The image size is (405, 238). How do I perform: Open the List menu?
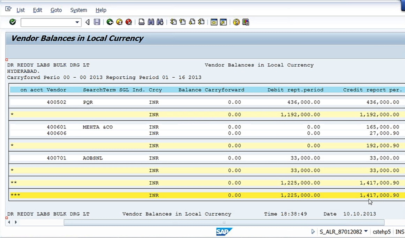point(20,10)
